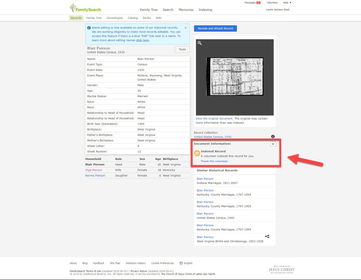Open Blair Pierson West Virginia Births record
Viewport: 361px width, 280px height.
coord(205,237)
